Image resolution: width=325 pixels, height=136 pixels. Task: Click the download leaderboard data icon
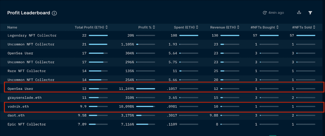click(299, 12)
